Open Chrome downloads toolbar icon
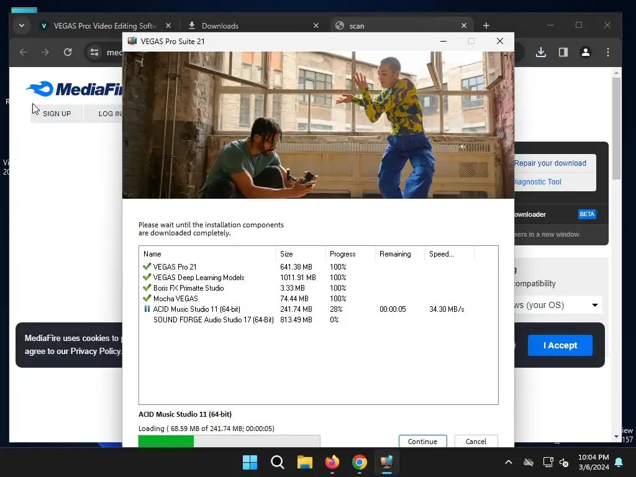636x477 pixels. [x=541, y=52]
